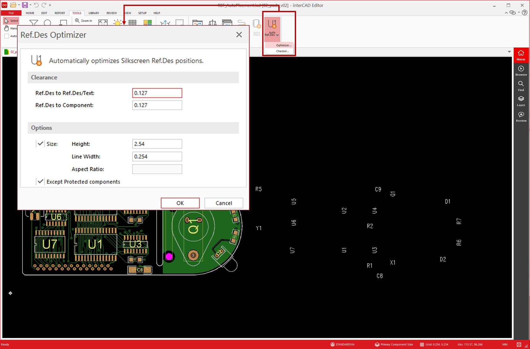The height and width of the screenshot is (349, 530).
Task: Click the undo arrow icon
Action: point(36,5)
